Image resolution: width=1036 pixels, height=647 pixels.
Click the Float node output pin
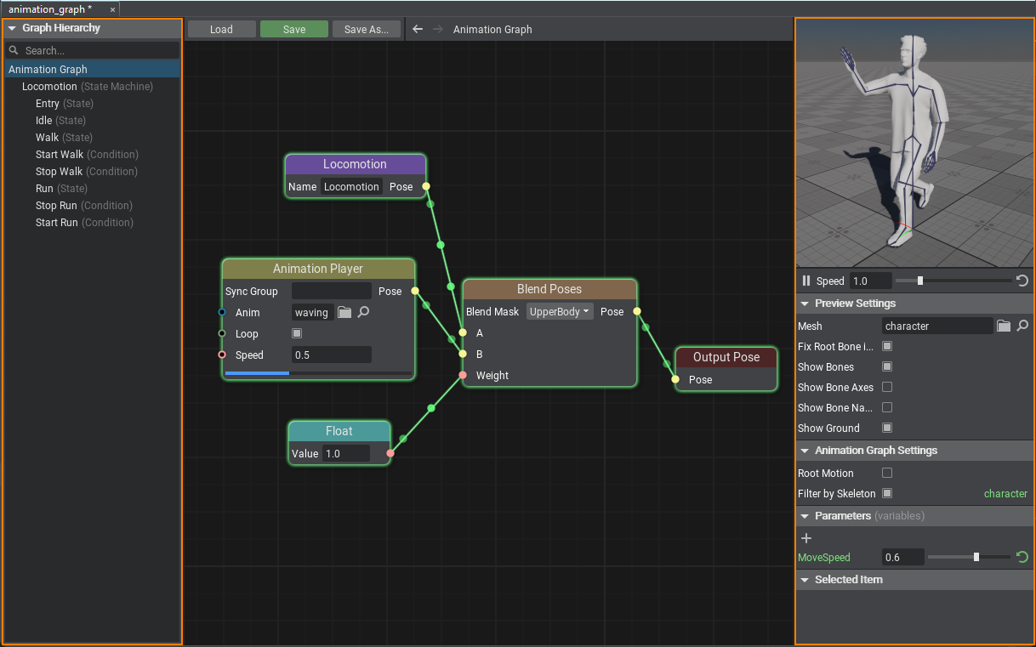(390, 453)
